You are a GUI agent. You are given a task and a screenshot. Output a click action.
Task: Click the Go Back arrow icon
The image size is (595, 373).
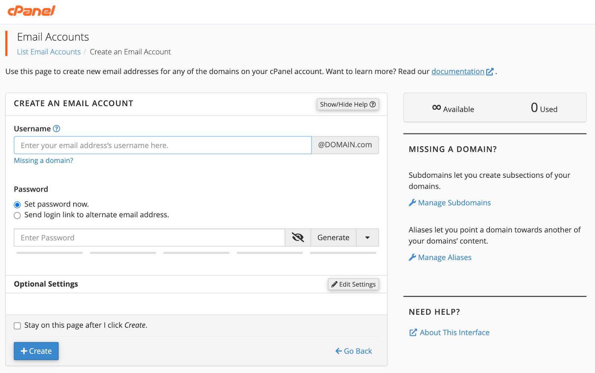tap(338, 351)
